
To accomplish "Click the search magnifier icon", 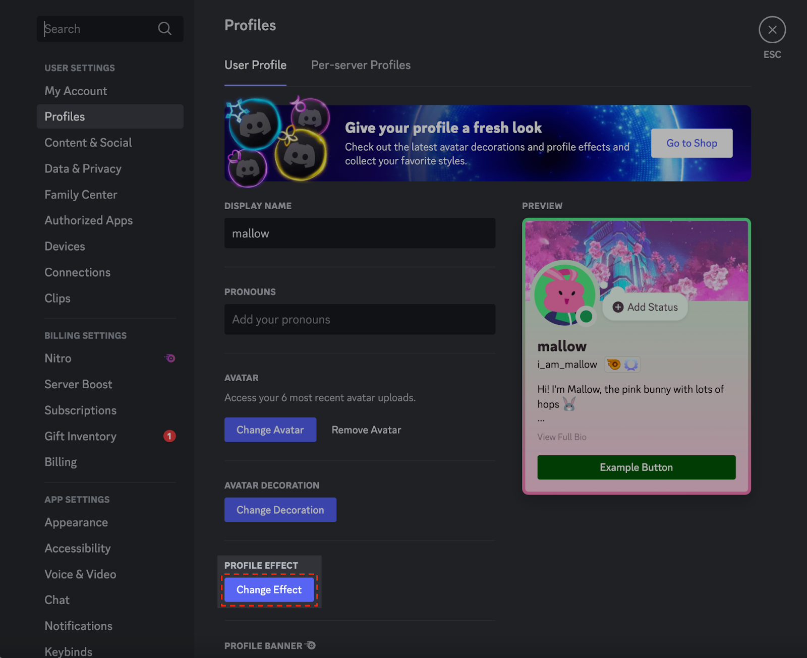I will click(x=164, y=29).
